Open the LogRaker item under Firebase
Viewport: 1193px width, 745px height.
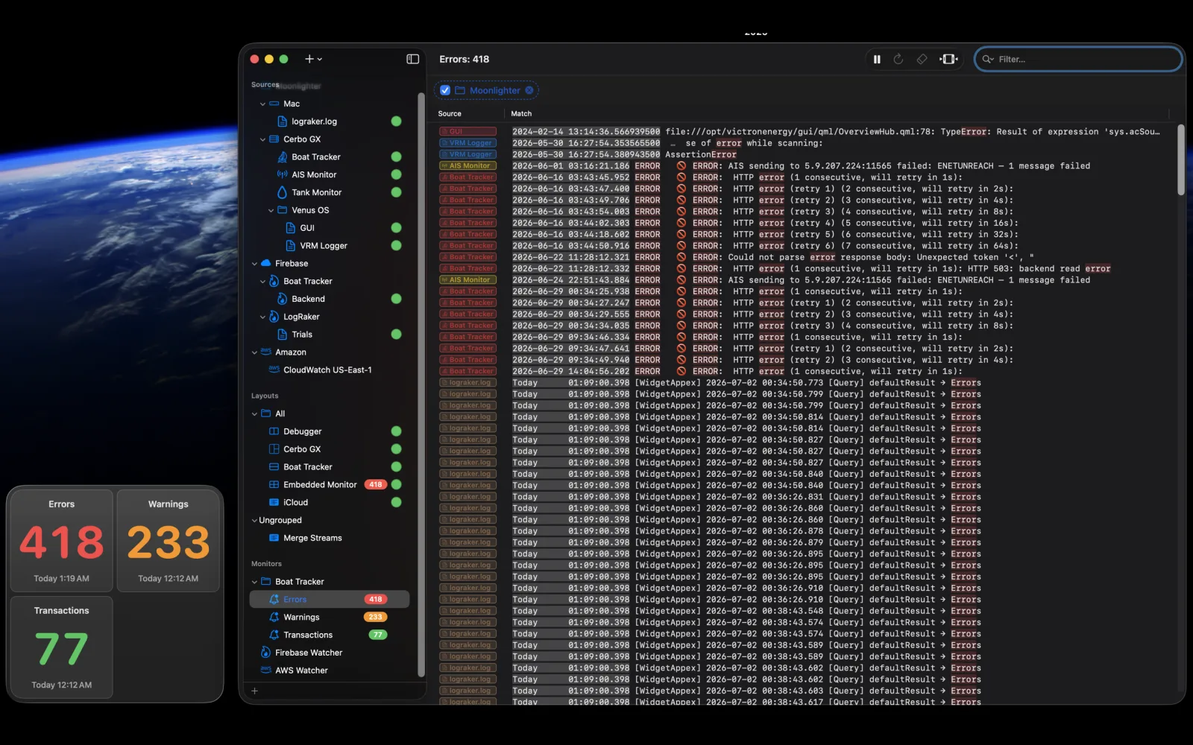click(x=301, y=317)
